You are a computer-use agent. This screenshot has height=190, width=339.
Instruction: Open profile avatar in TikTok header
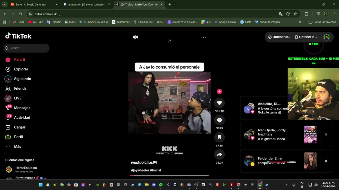[327, 37]
